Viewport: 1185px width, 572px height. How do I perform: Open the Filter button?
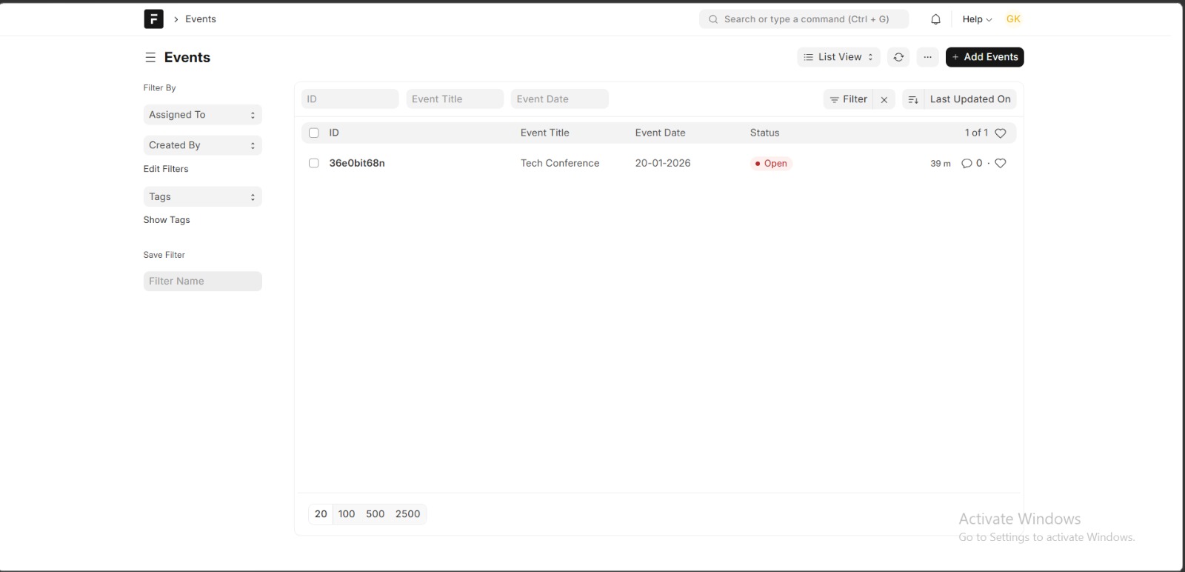pos(849,99)
